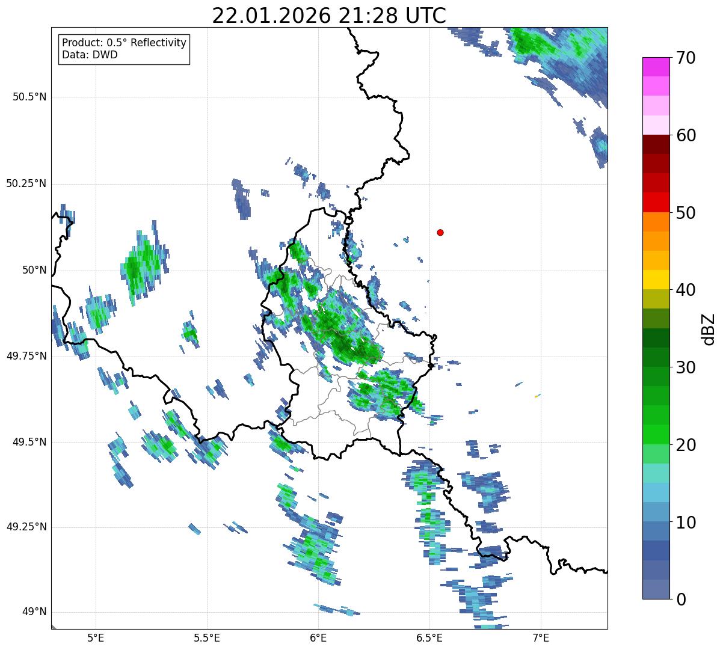Click the bright green segment above 20
This screenshot has width=723, height=650.
tap(656, 434)
